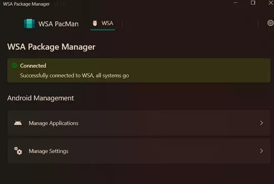274x184 pixels.
Task: Click the 'Successfully connected to WSA' message
Action: pyautogui.click(x=75, y=76)
